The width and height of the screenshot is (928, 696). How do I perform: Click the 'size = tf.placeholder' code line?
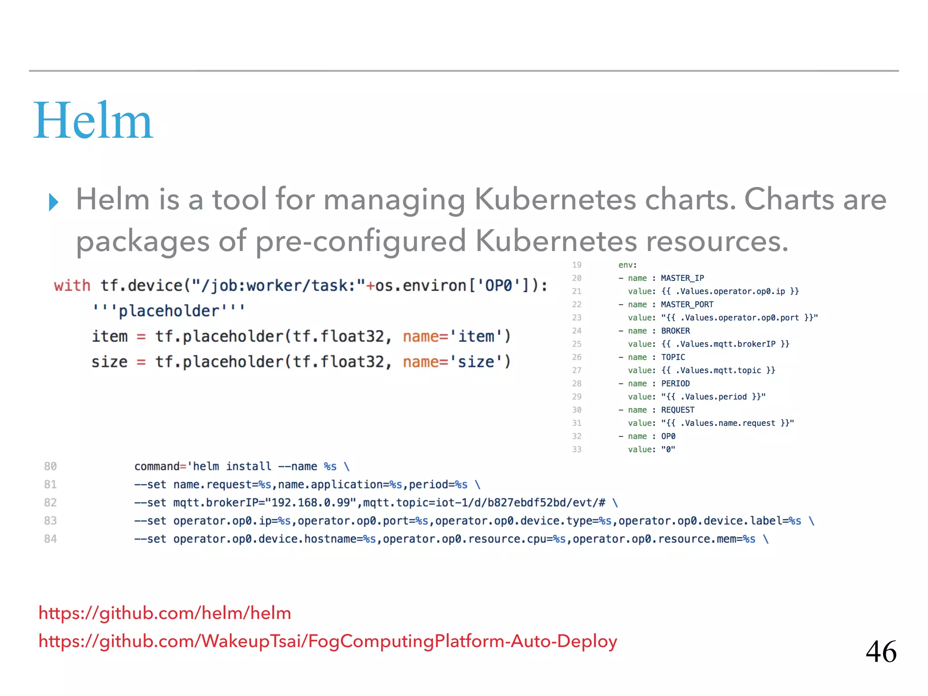pos(301,362)
